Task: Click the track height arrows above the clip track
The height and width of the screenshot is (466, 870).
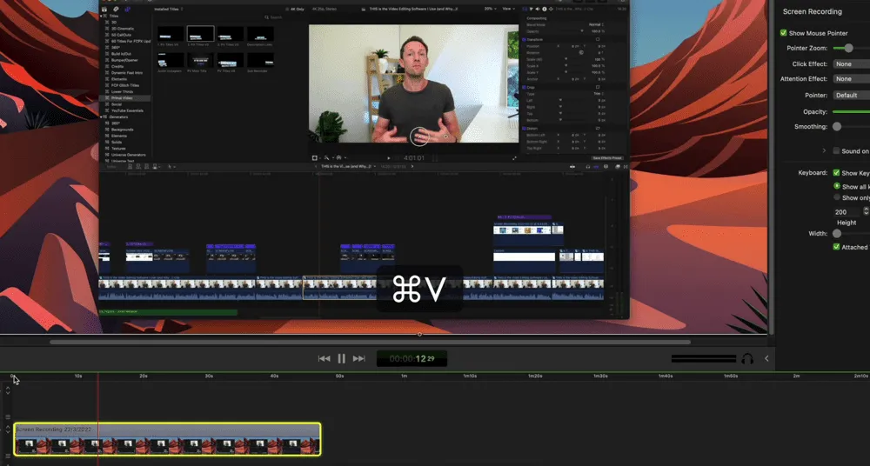Action: click(x=8, y=390)
